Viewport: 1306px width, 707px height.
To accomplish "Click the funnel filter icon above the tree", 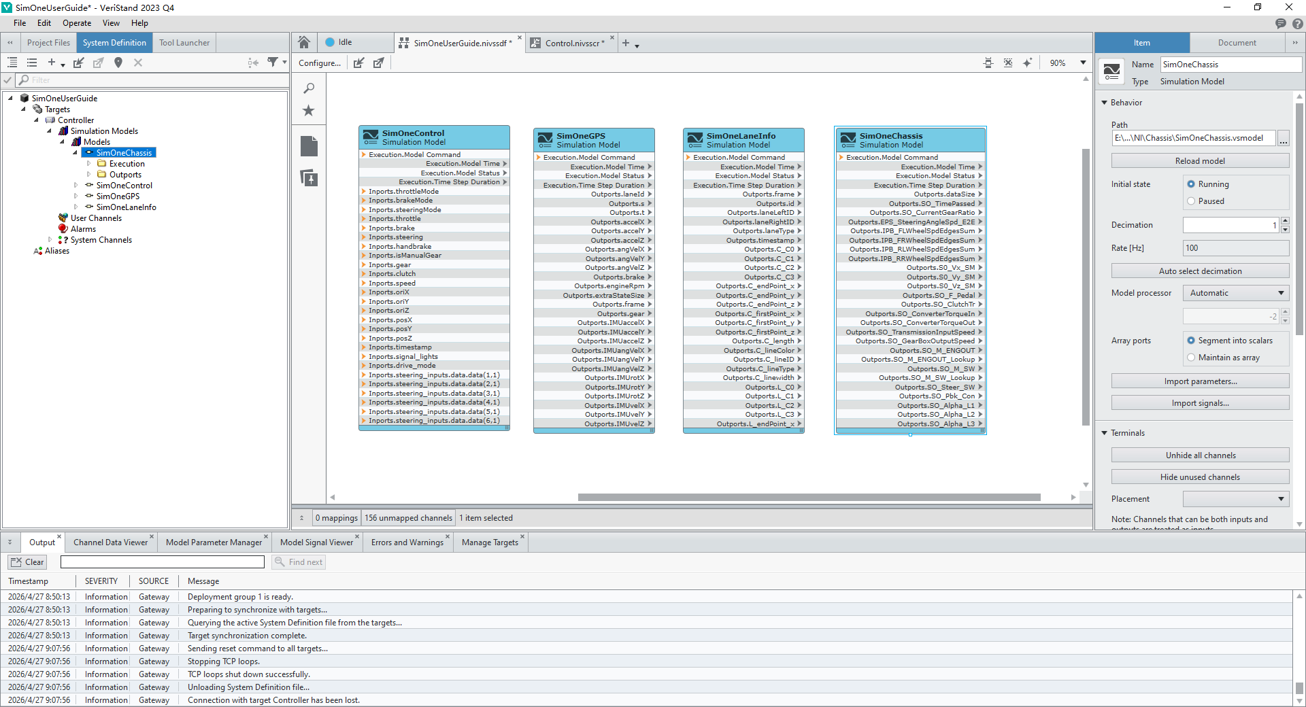I will tap(273, 63).
